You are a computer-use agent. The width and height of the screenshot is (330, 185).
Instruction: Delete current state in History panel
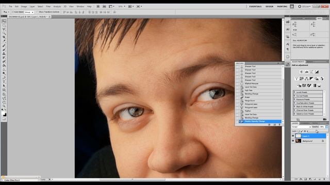[279, 124]
